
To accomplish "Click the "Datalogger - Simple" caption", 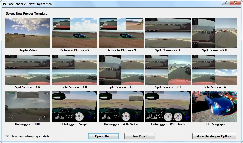I will coord(74,124).
